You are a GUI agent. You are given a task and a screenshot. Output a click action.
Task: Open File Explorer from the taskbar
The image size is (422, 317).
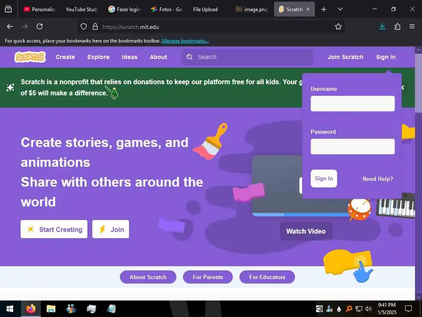coord(51,309)
